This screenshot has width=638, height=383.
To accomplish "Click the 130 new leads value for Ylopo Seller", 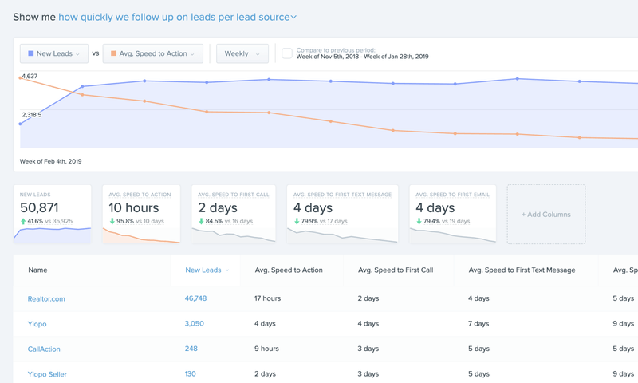I will [x=190, y=374].
